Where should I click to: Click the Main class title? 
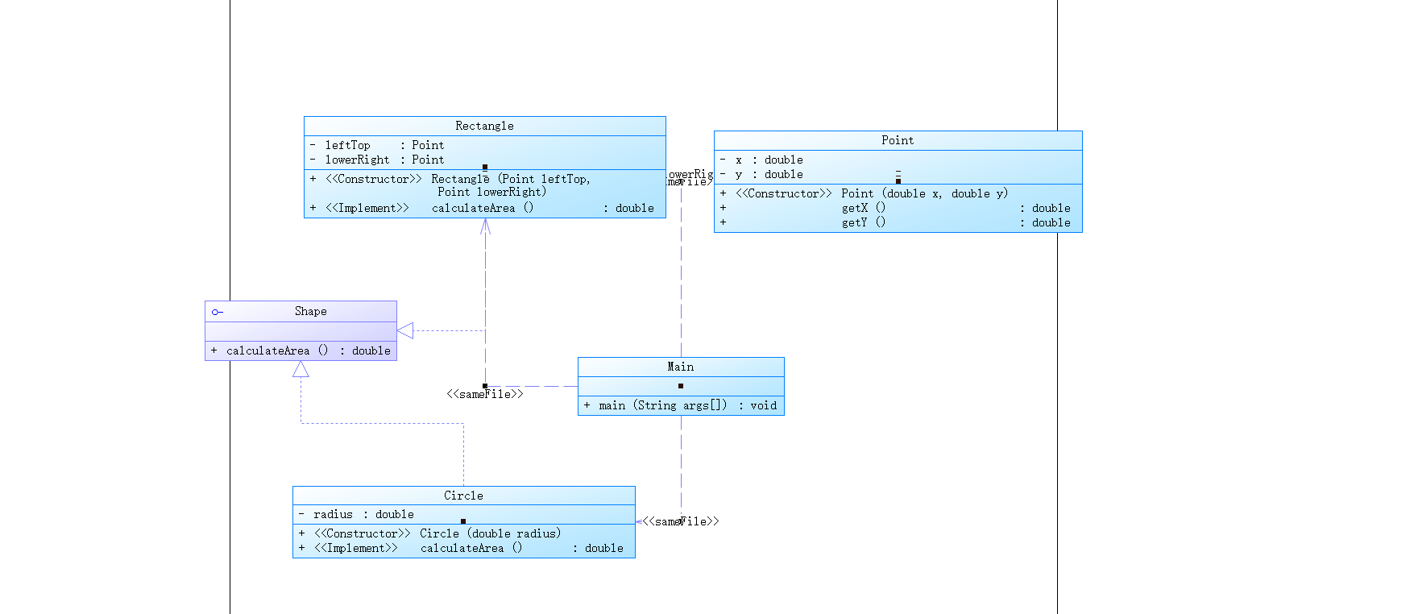point(681,367)
